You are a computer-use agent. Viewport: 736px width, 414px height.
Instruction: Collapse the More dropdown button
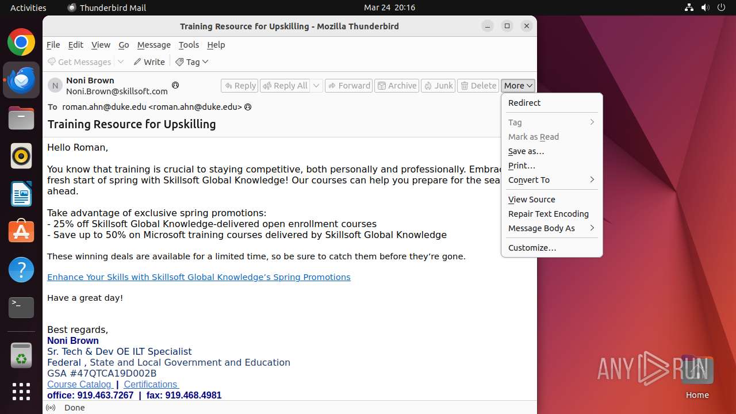pyautogui.click(x=518, y=86)
